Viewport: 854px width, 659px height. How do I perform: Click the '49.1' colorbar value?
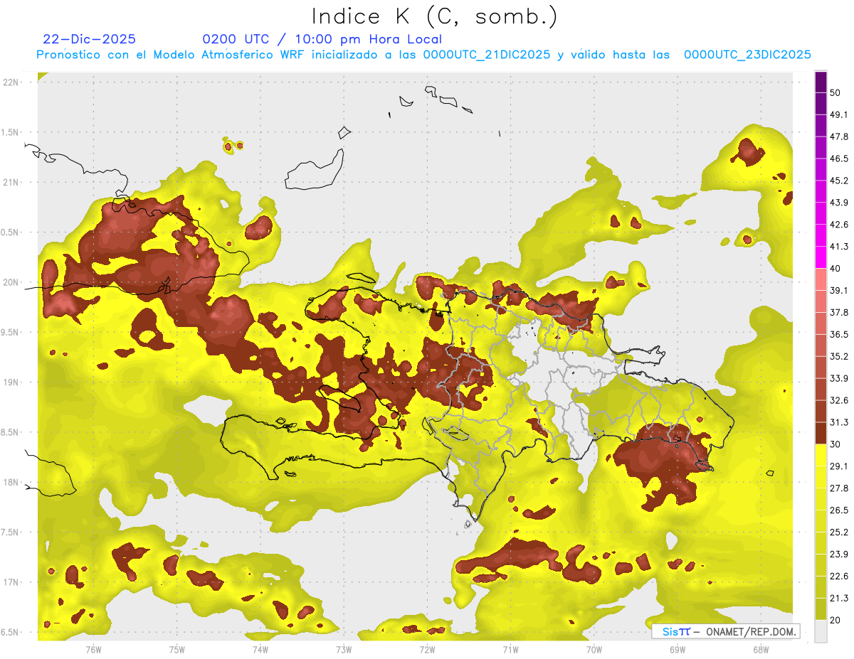point(839,114)
